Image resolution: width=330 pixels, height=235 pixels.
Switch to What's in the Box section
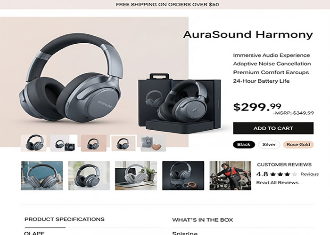[202, 220]
